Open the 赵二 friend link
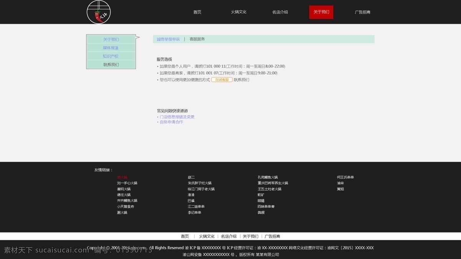461x259 pixels. coord(191,177)
